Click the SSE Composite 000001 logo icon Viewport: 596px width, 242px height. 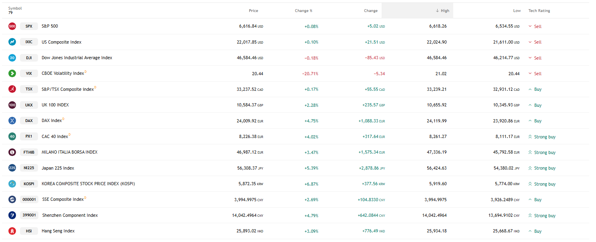(x=12, y=200)
